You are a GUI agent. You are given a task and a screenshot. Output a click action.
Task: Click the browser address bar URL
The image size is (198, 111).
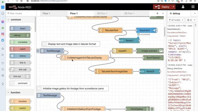tap(49, 1)
